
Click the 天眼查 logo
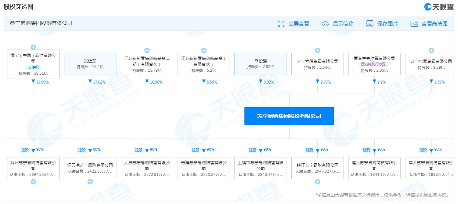click(439, 7)
